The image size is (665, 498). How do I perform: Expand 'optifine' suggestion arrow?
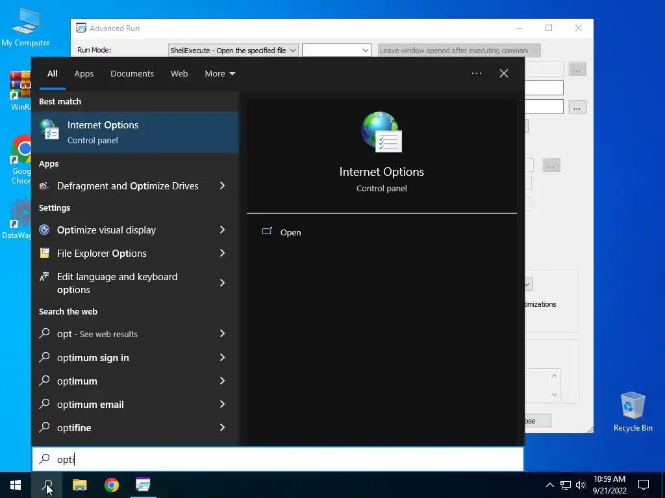click(222, 427)
